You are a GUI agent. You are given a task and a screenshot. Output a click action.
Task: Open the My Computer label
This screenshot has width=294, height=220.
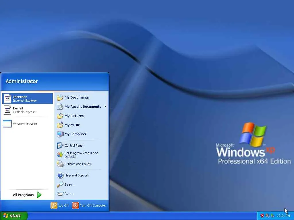click(76, 134)
